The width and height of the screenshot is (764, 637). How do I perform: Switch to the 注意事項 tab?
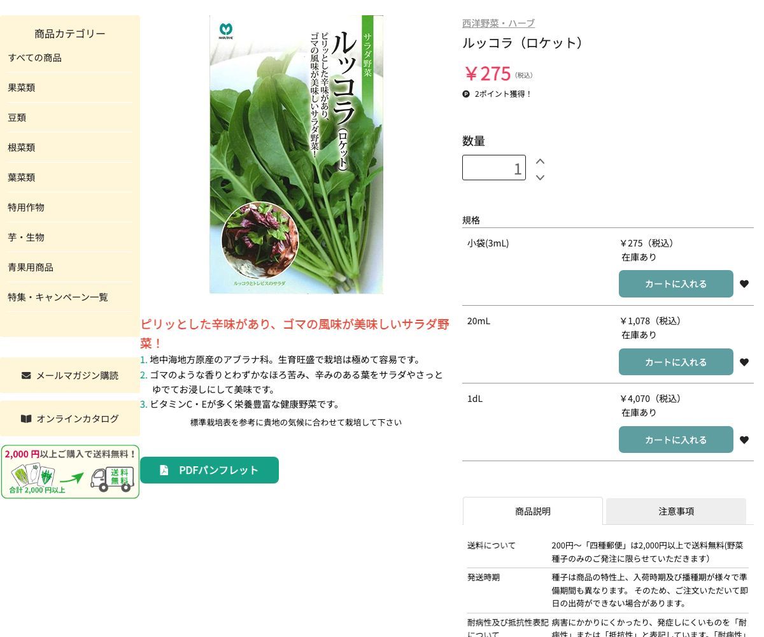pos(676,511)
